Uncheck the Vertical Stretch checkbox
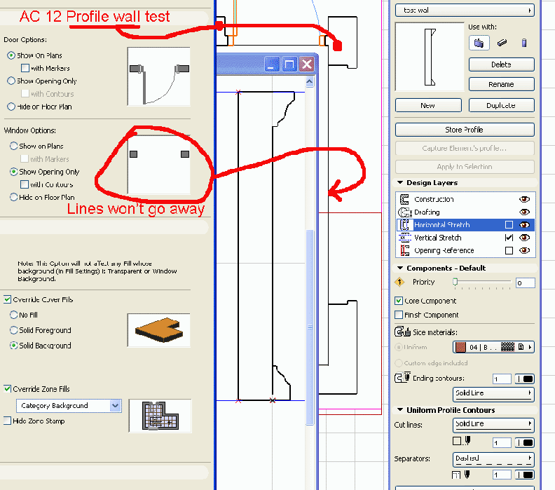The height and width of the screenshot is (490, 555). [509, 238]
